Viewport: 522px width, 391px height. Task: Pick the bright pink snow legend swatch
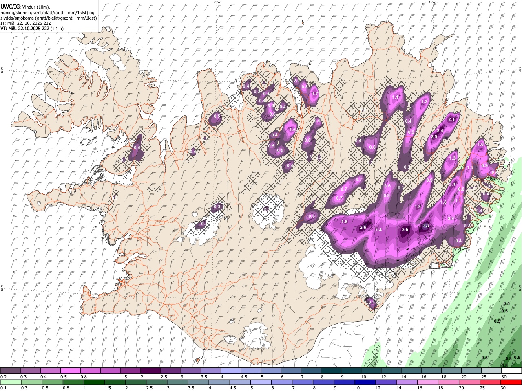[x=71, y=371]
